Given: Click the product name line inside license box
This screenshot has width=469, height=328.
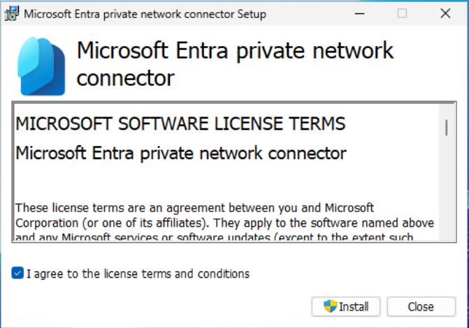Looking at the screenshot, I should (180, 152).
